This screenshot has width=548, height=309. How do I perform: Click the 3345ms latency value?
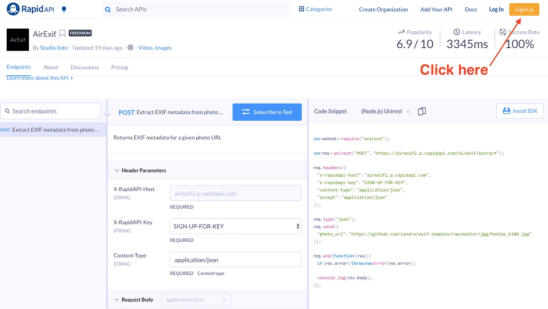[x=467, y=44]
